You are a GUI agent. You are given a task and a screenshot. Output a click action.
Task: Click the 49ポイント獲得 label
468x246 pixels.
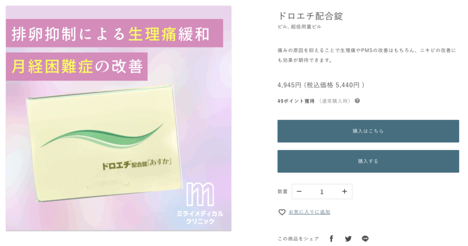click(296, 101)
